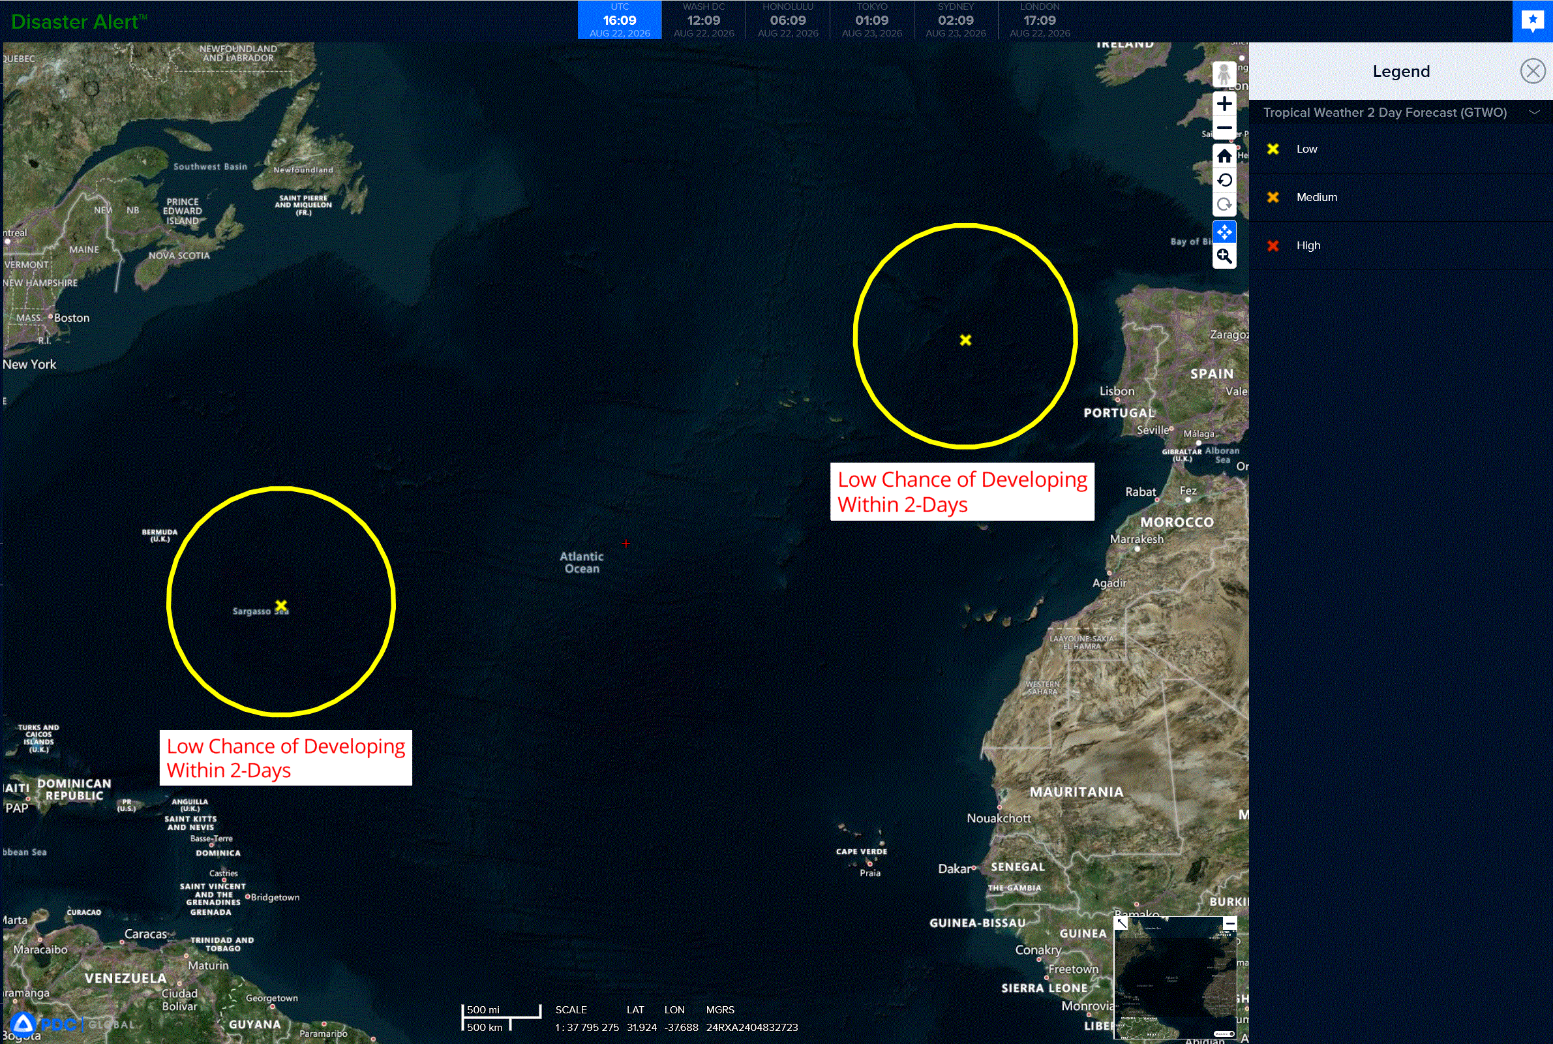Click the "SPAIN" country label
The height and width of the screenshot is (1044, 1553).
coord(1212,374)
